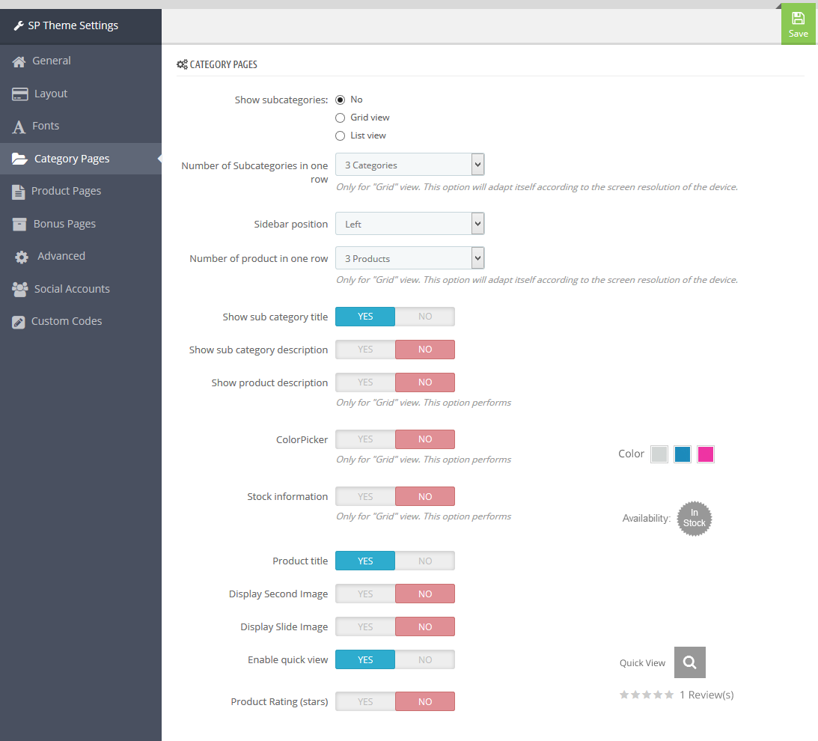Screen dimensions: 818x741
Task: Click the 'Show subcategories:' label
Action: coord(281,100)
